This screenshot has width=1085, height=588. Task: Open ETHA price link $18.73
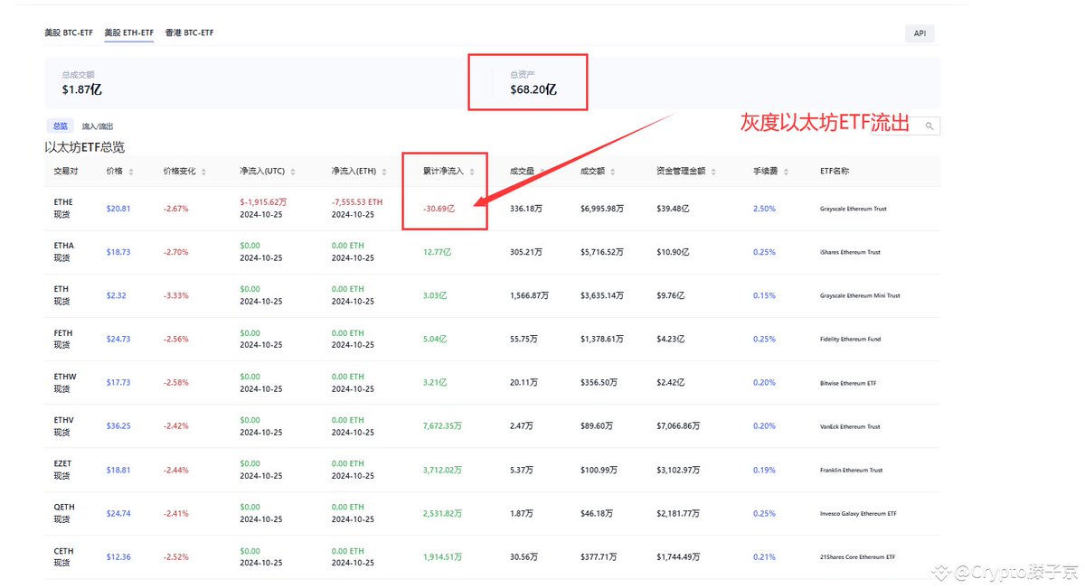click(x=118, y=252)
